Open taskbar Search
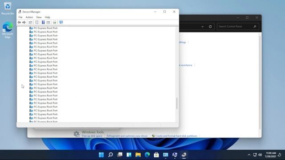Viewport: 285px width, 160px height. [x=110, y=155]
